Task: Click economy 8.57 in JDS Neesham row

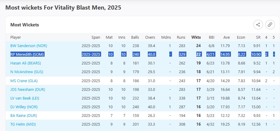Action: (x=241, y=89)
